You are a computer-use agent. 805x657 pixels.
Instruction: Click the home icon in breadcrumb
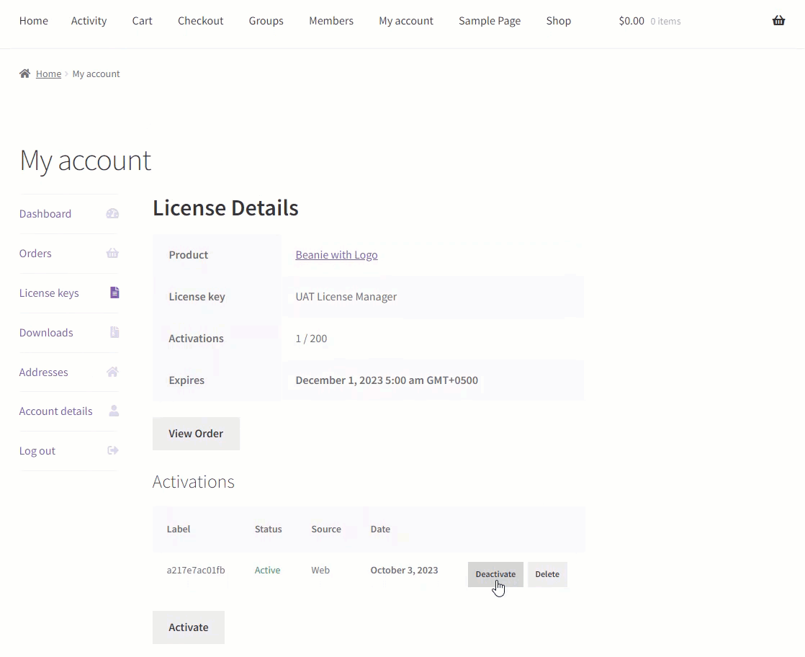pos(25,73)
